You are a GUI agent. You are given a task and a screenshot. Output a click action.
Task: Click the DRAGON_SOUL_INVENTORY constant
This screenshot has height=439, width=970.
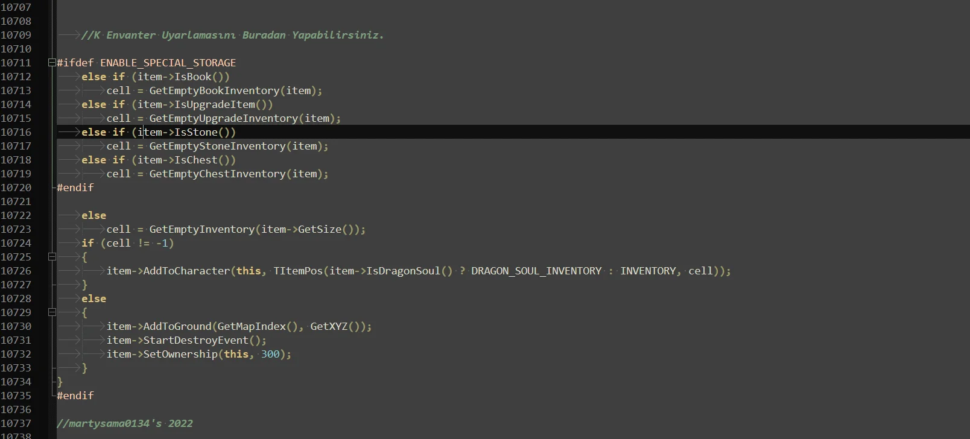[x=536, y=271]
